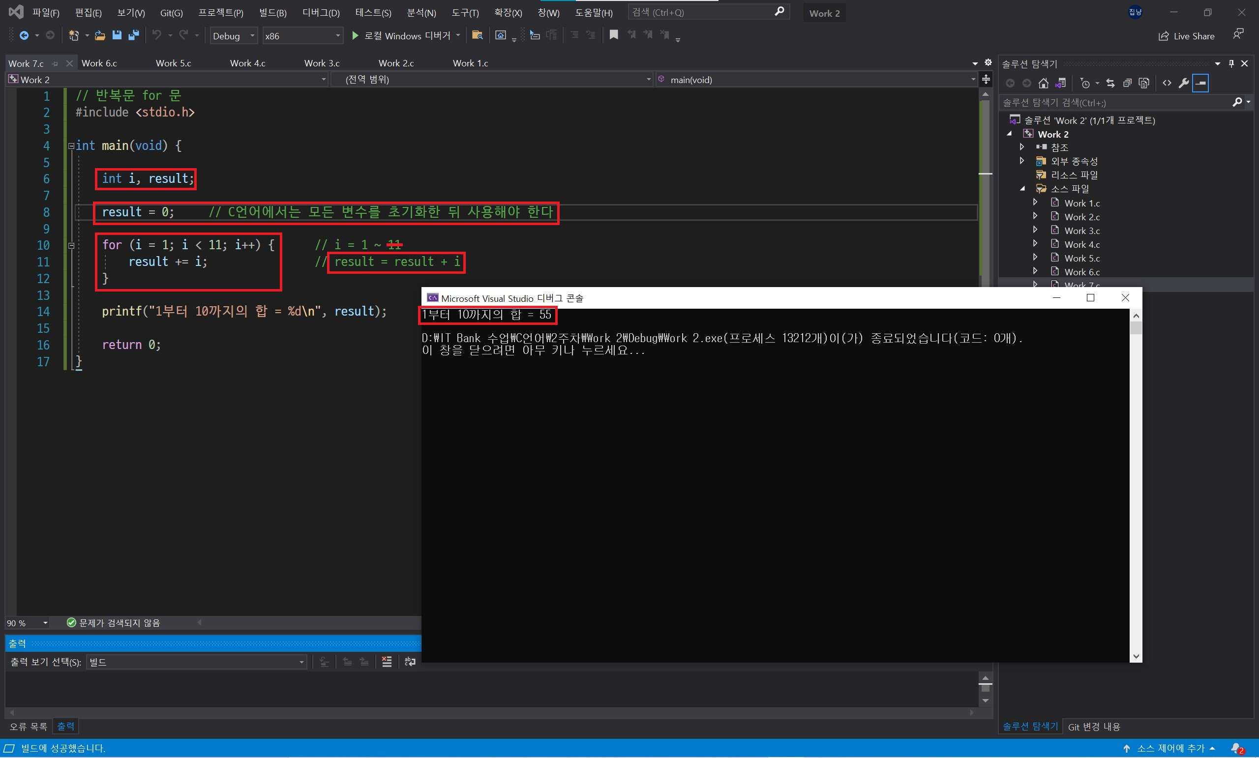Toggle the Preview Selected Items button
Image resolution: width=1259 pixels, height=758 pixels.
tap(1201, 83)
